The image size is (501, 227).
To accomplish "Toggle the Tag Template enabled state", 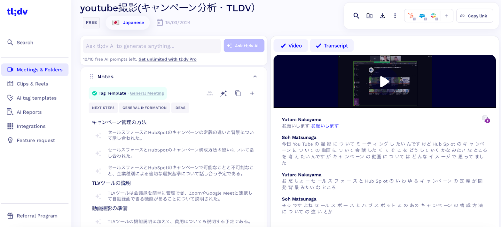I will [x=94, y=93].
